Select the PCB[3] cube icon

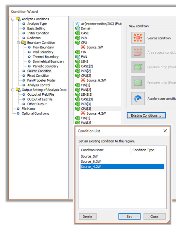pos(78,104)
